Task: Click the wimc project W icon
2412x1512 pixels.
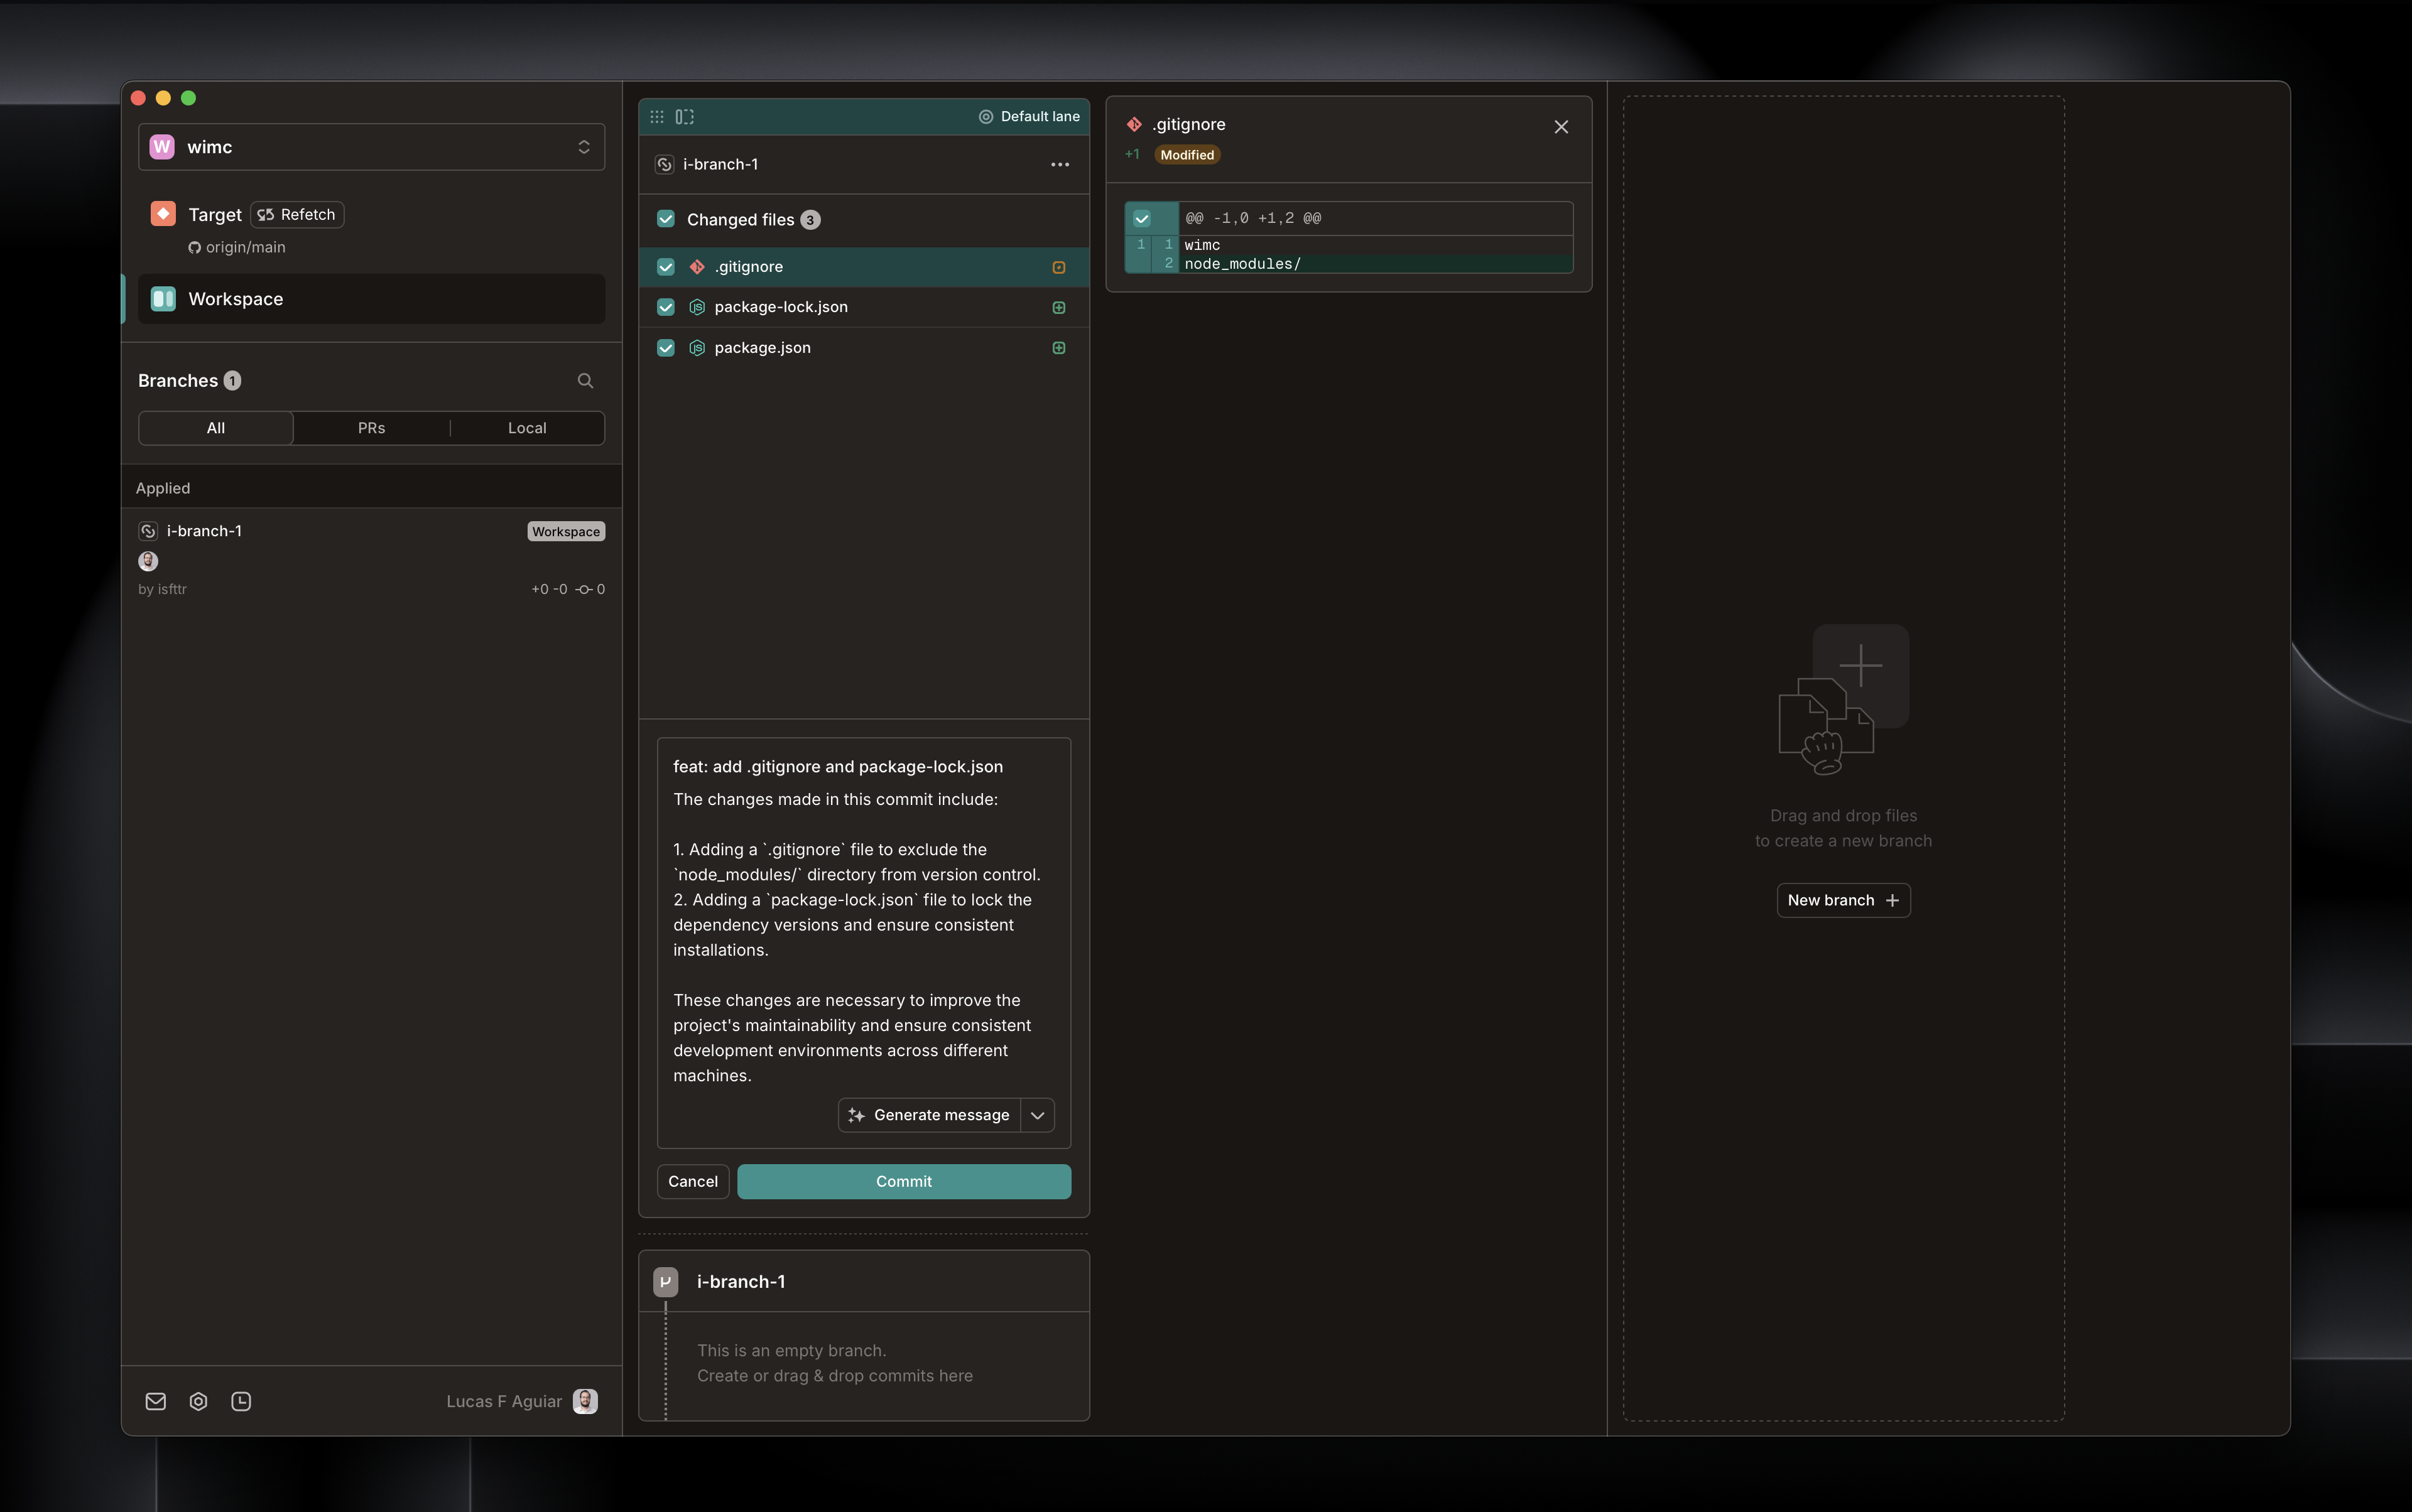Action: tap(162, 147)
